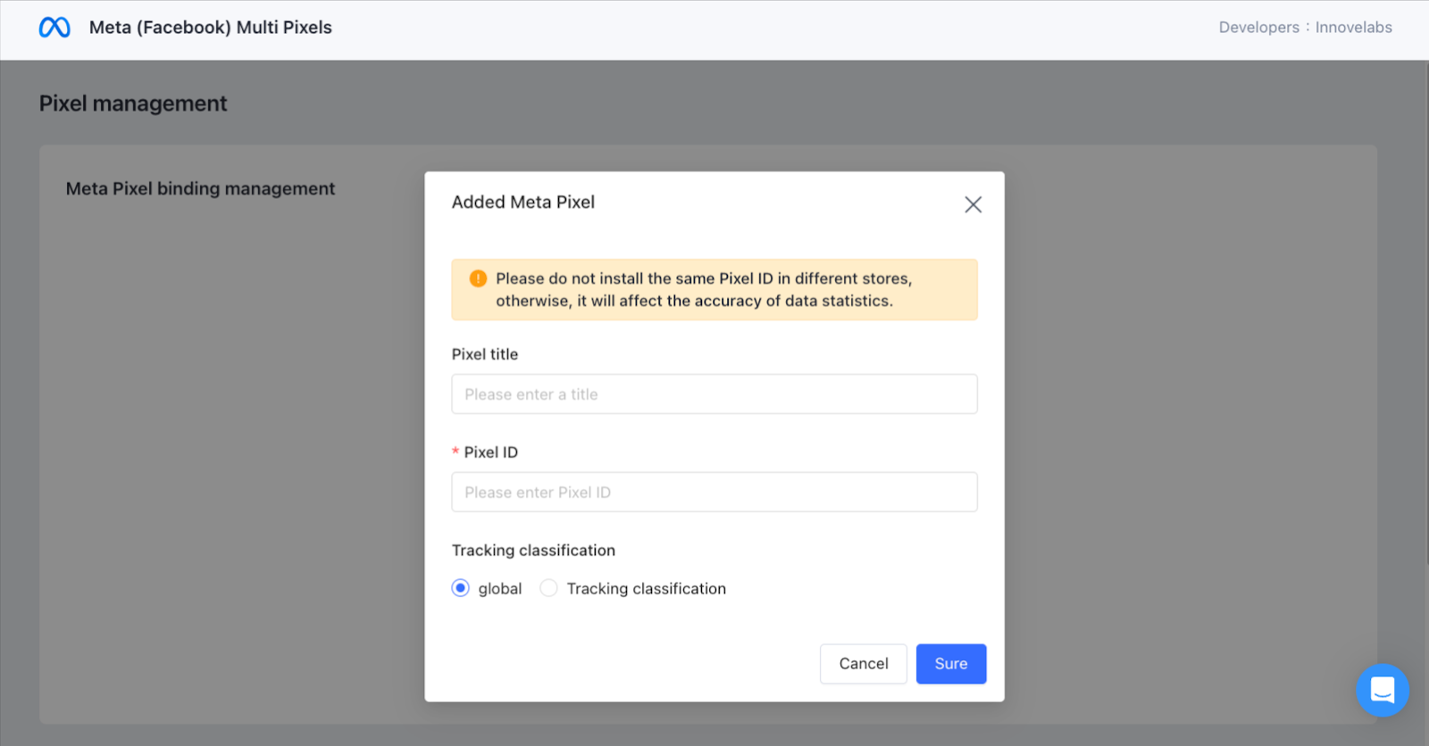Screen dimensions: 1429x746
Task: Click the Tracking classification section label
Action: [533, 551]
